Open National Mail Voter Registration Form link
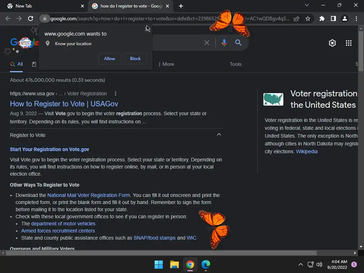364x273 pixels. coord(89,195)
